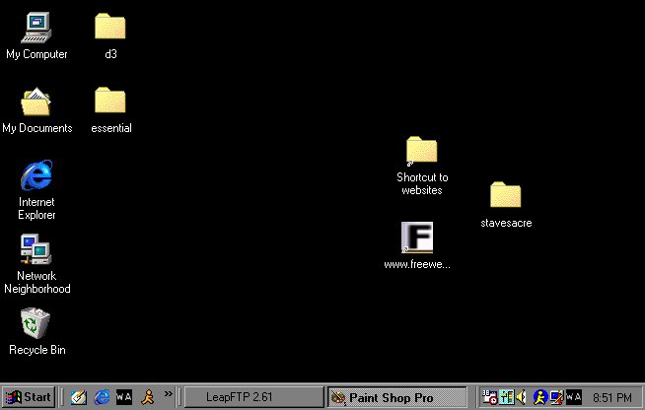645x410 pixels.
Task: Select the My Documents desktop icon
Action: click(36, 102)
